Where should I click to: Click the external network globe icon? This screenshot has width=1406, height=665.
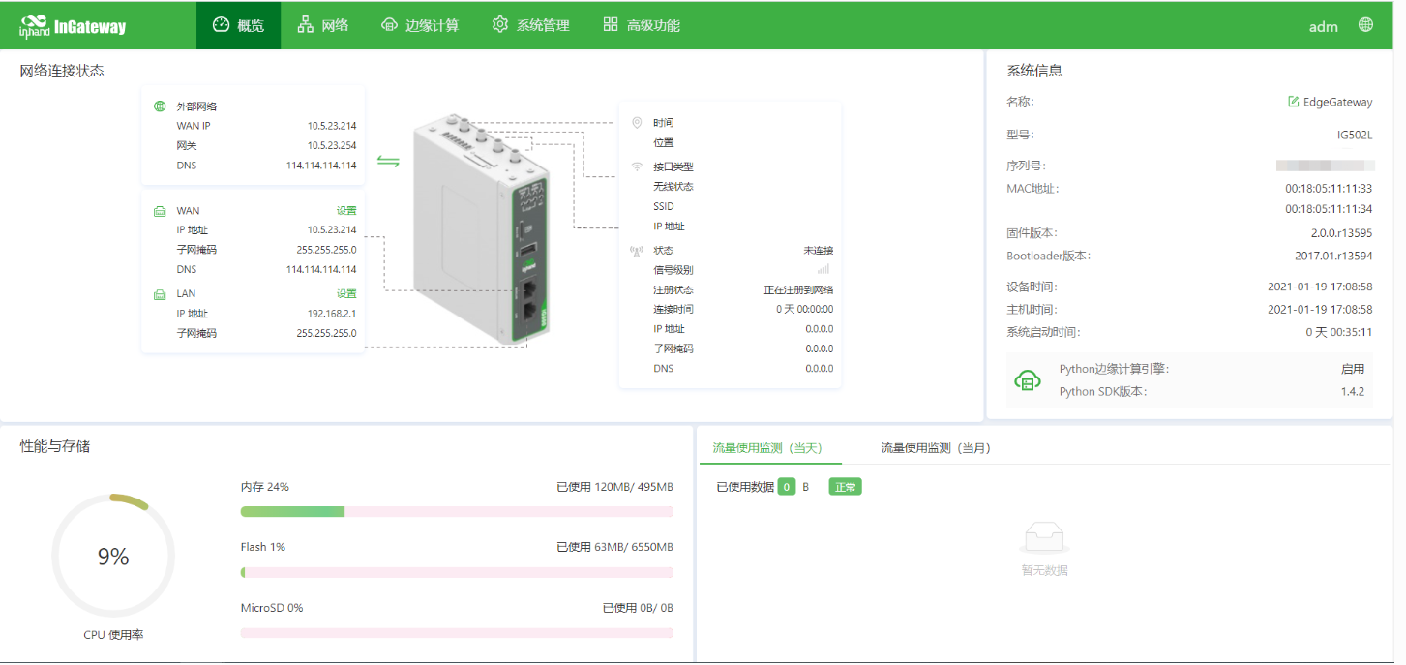160,106
